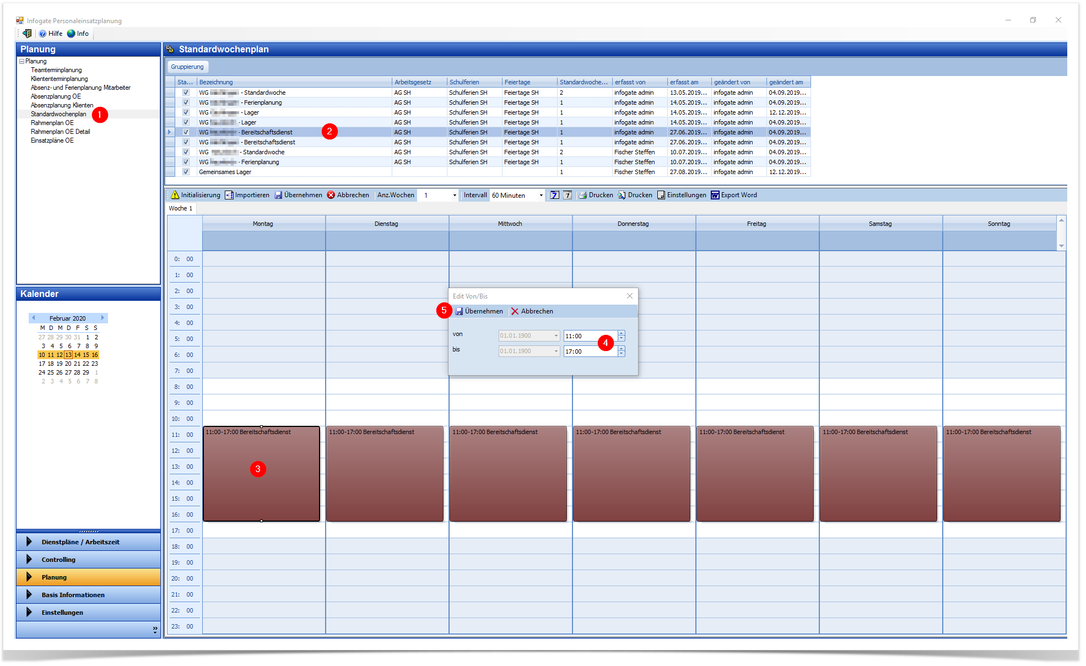Click the dialog Abbrechen red X icon
This screenshot has width=1086, height=666.
[x=515, y=311]
